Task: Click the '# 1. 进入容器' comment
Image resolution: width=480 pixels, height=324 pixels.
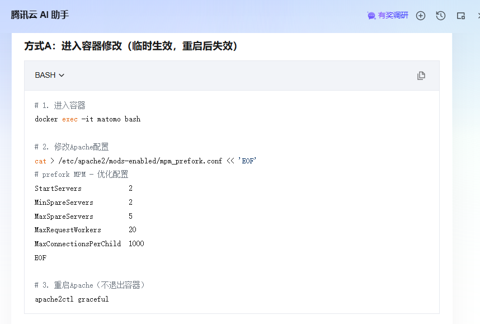Action: [60, 106]
